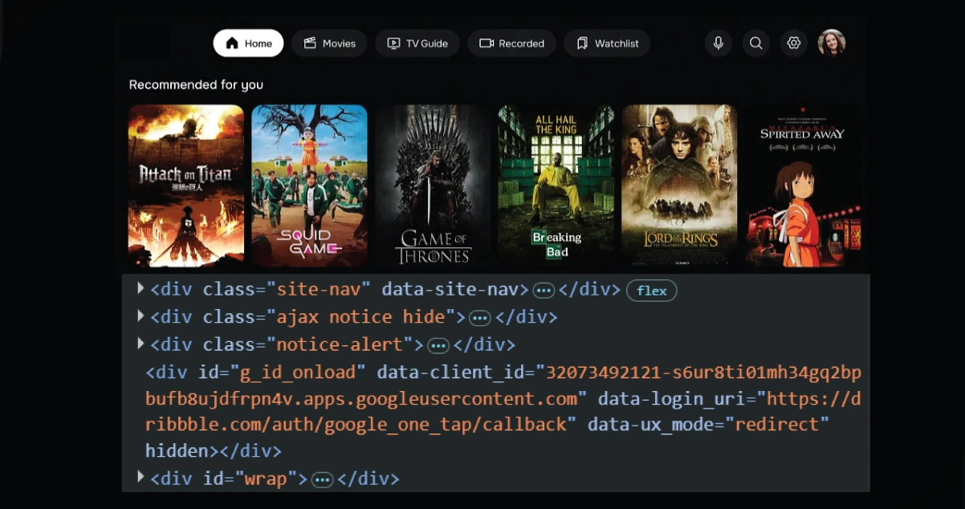Expand the ajax notice hide div
This screenshot has height=509, width=965.
140,316
